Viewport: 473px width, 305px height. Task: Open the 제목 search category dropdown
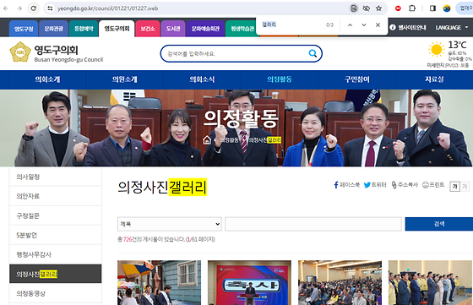[170, 224]
